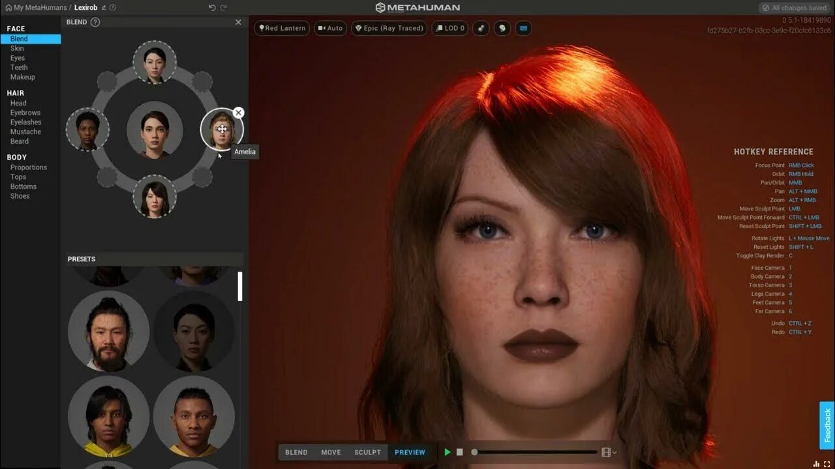The width and height of the screenshot is (835, 469).
Task: Switch to Blend mode in bottom bar
Action: tap(296, 452)
